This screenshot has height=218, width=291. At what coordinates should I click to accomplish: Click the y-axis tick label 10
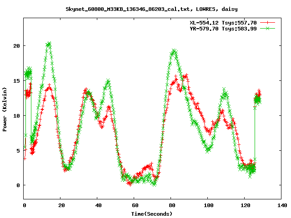(16, 116)
